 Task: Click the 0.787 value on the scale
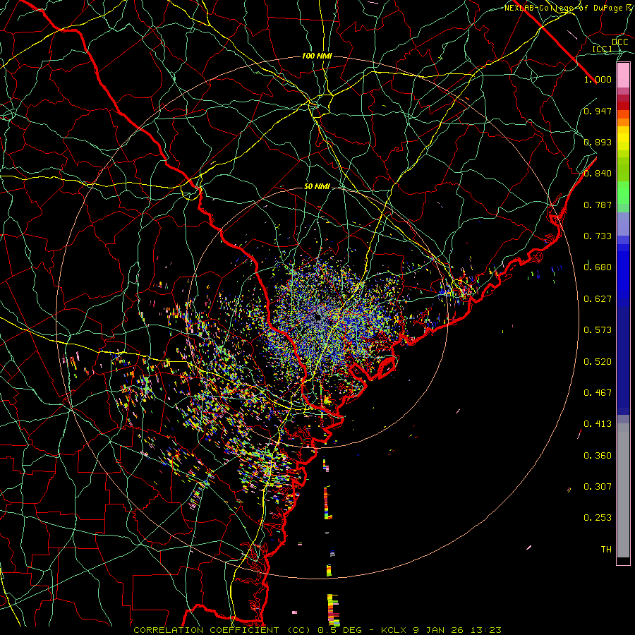coord(598,205)
